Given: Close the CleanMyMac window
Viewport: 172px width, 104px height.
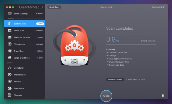Looking at the screenshot, I should point(7,7).
